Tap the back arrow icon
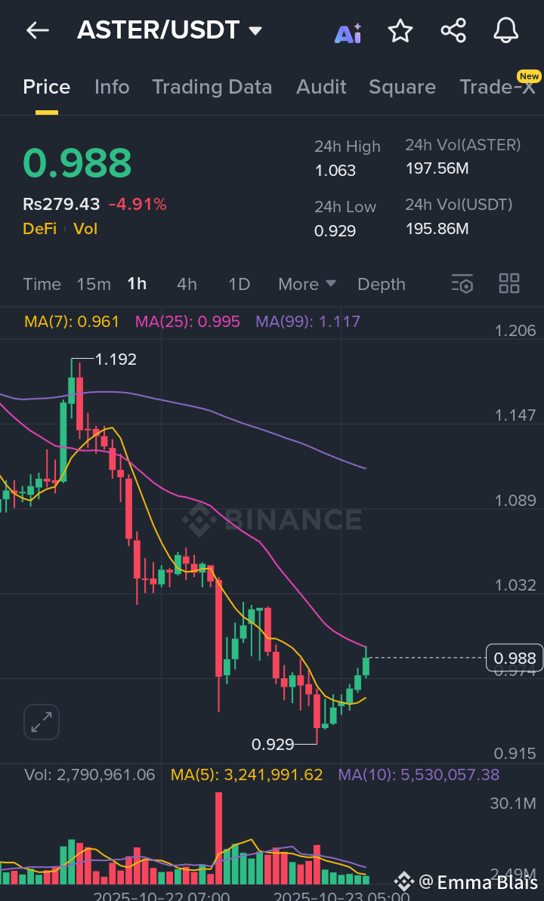Viewport: 544px width, 901px height. point(38,30)
